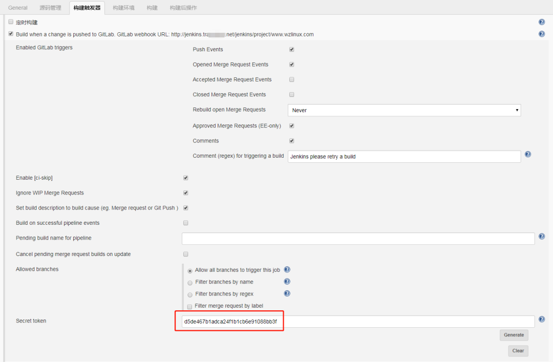This screenshot has height=362, width=553.
Task: Open help for Filter branches by name
Action: (287, 282)
